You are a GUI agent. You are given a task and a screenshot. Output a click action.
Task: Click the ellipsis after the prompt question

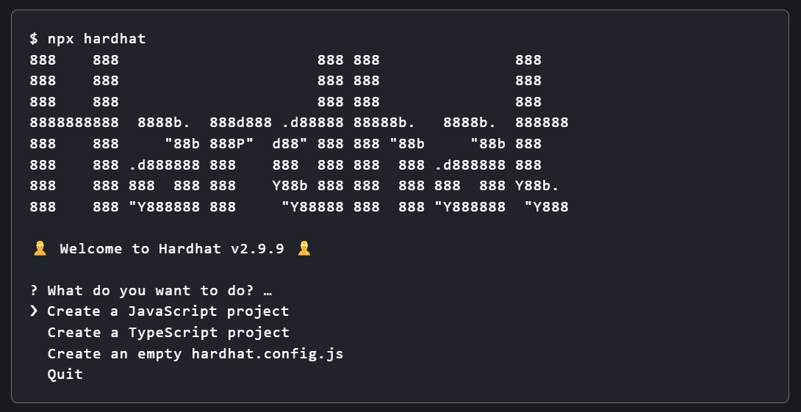click(267, 291)
